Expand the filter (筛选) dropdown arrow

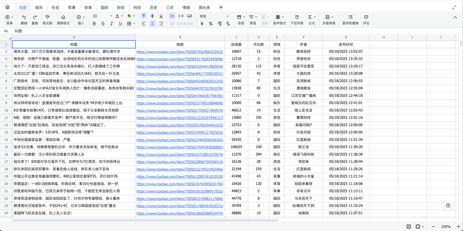click(256, 17)
